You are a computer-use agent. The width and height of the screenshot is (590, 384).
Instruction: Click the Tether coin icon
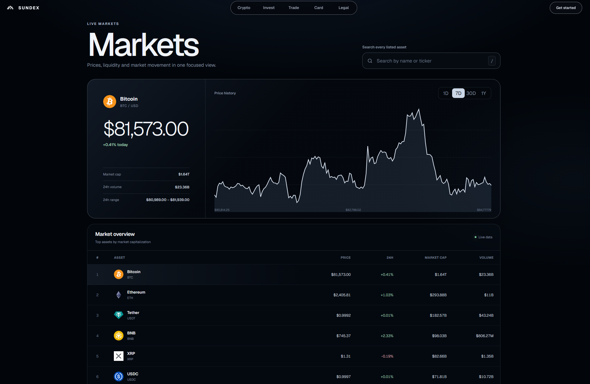pyautogui.click(x=119, y=315)
